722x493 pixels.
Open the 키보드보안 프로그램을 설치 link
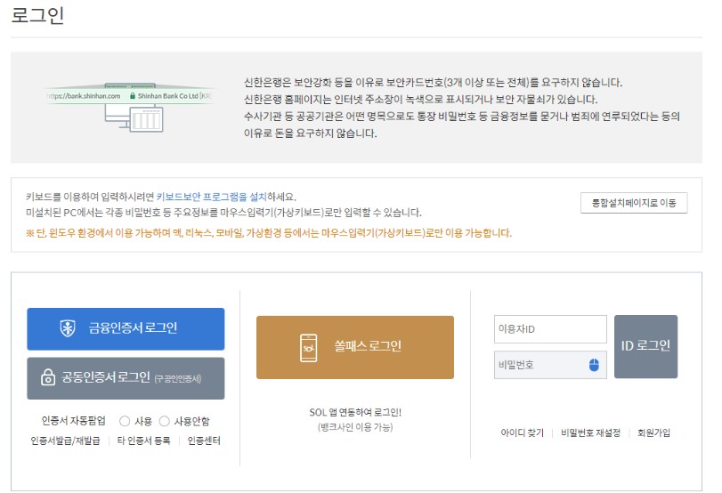pyautogui.click(x=211, y=197)
